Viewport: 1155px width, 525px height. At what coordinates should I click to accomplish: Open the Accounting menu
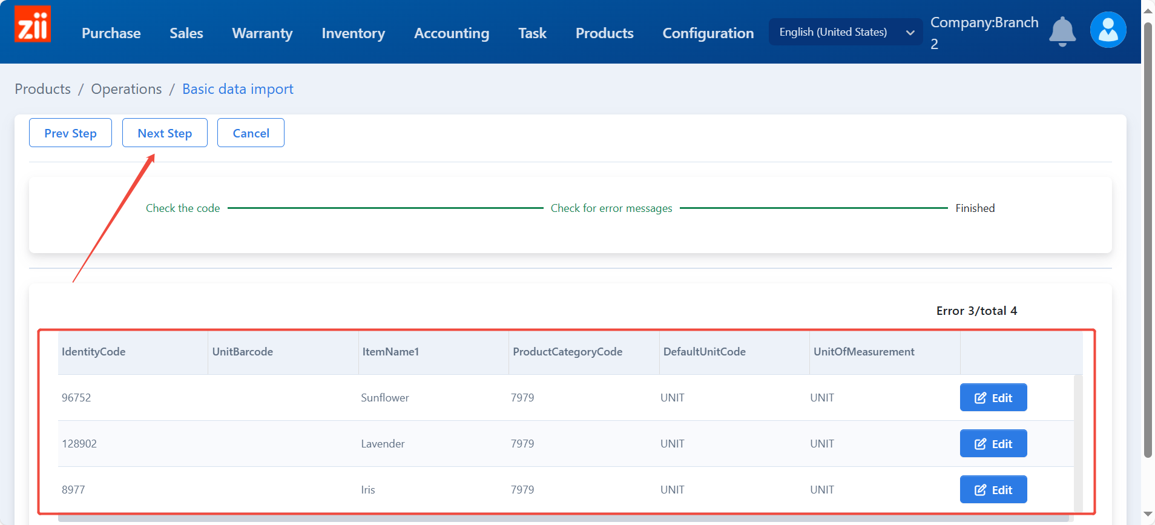pos(452,33)
